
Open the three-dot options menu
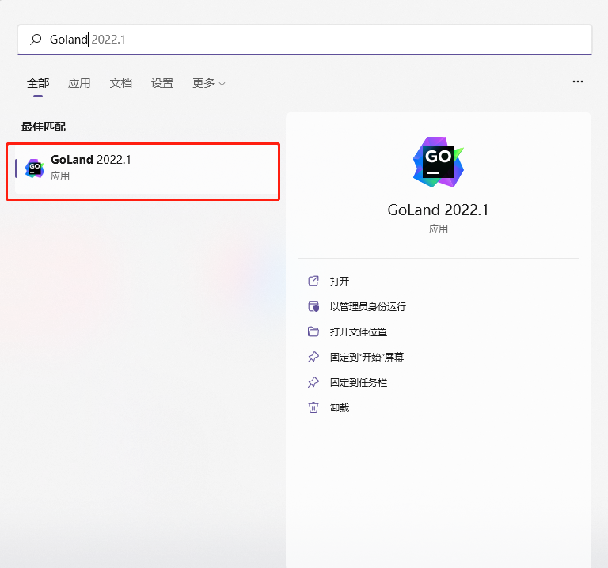click(x=578, y=81)
